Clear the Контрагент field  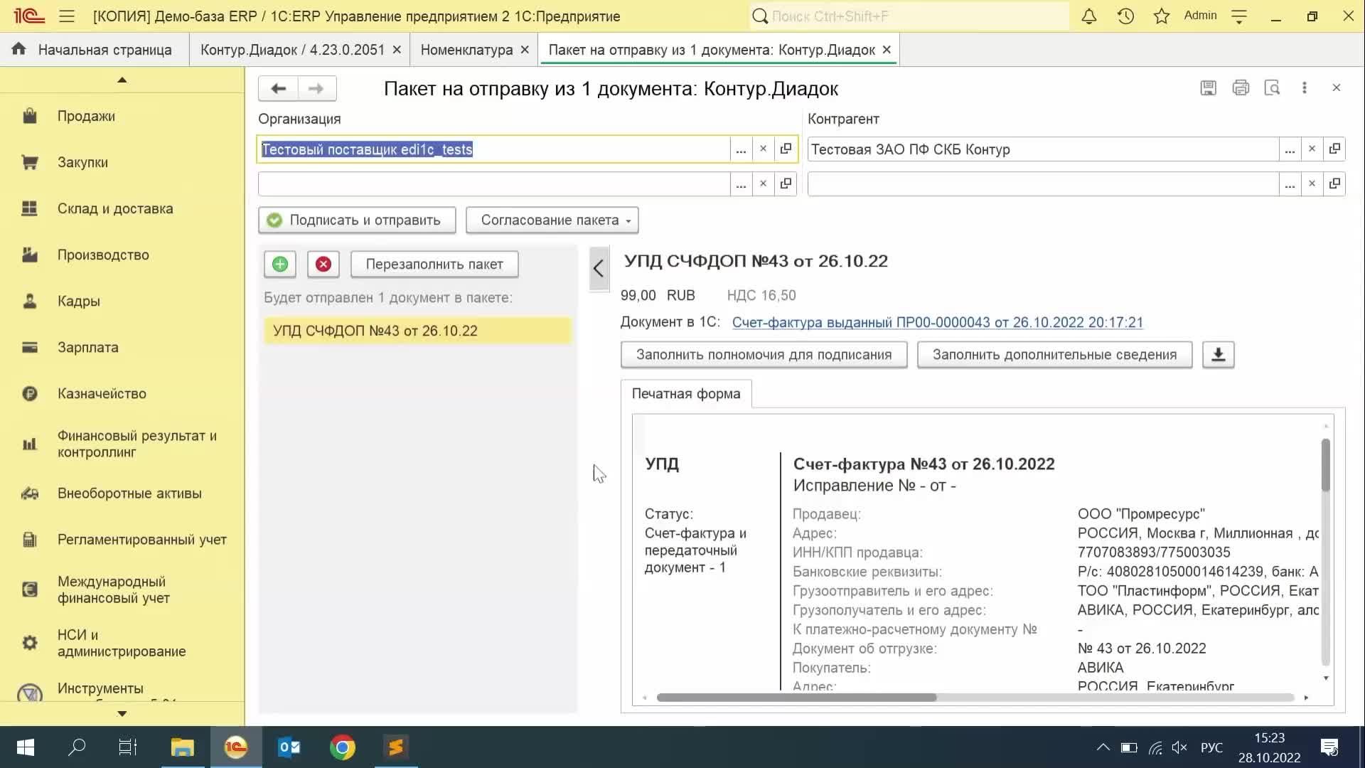coord(1312,149)
